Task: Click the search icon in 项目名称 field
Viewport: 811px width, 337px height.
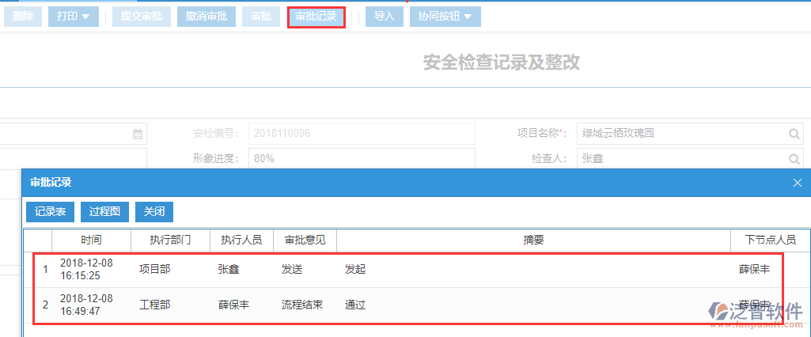Action: point(794,134)
